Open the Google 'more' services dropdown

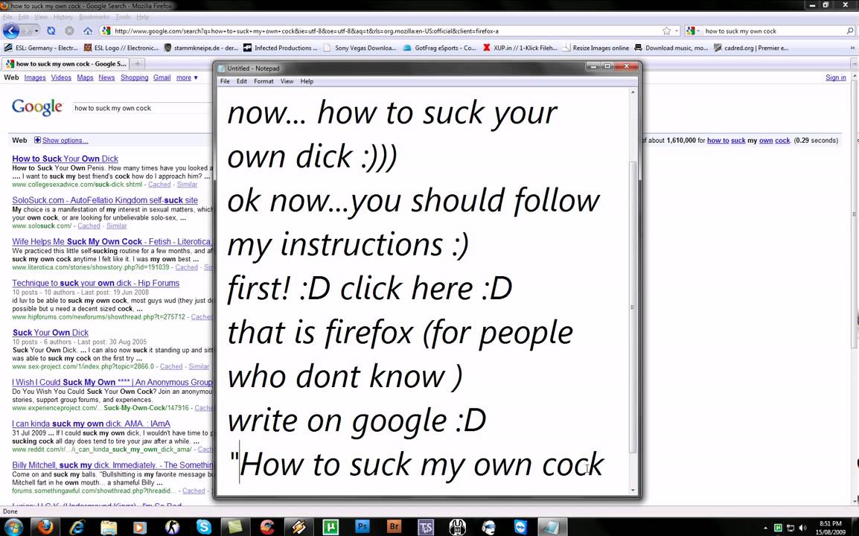pyautogui.click(x=187, y=78)
